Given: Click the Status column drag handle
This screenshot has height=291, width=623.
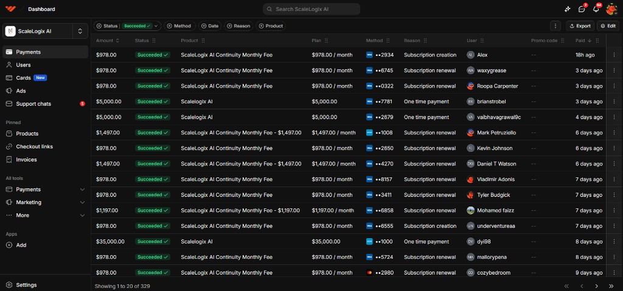Looking at the screenshot, I should tap(154, 41).
